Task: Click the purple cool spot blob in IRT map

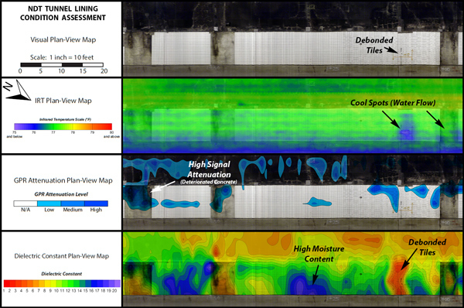Action: 408,134
